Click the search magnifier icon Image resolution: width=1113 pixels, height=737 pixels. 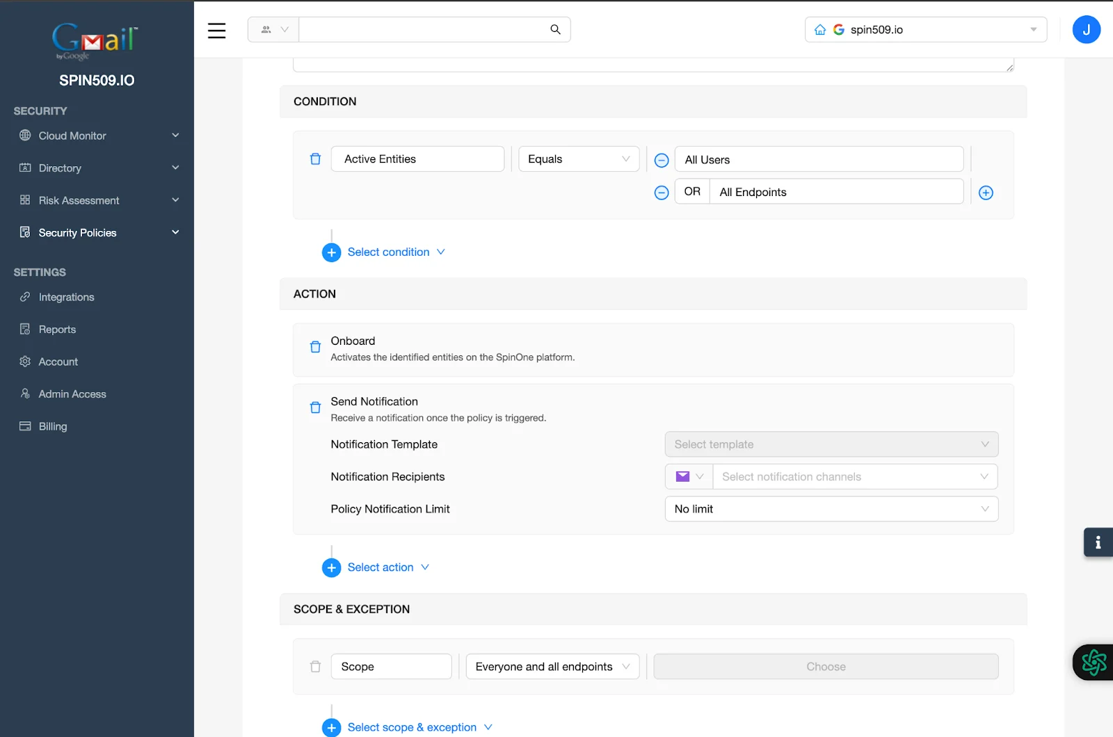tap(554, 29)
